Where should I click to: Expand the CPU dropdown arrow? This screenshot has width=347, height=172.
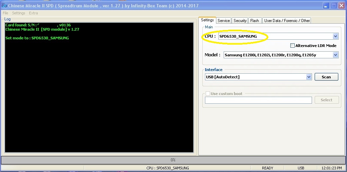coord(335,36)
